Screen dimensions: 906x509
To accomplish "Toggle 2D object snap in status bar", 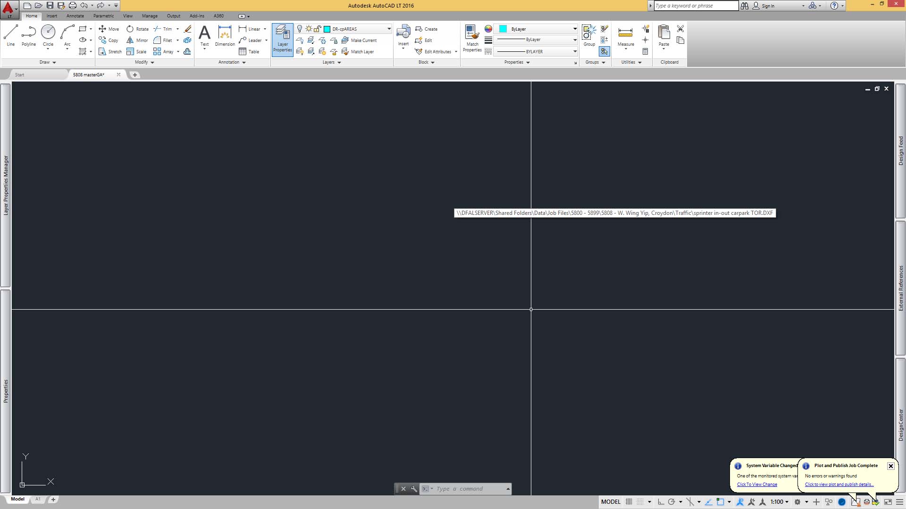I will (720, 502).
